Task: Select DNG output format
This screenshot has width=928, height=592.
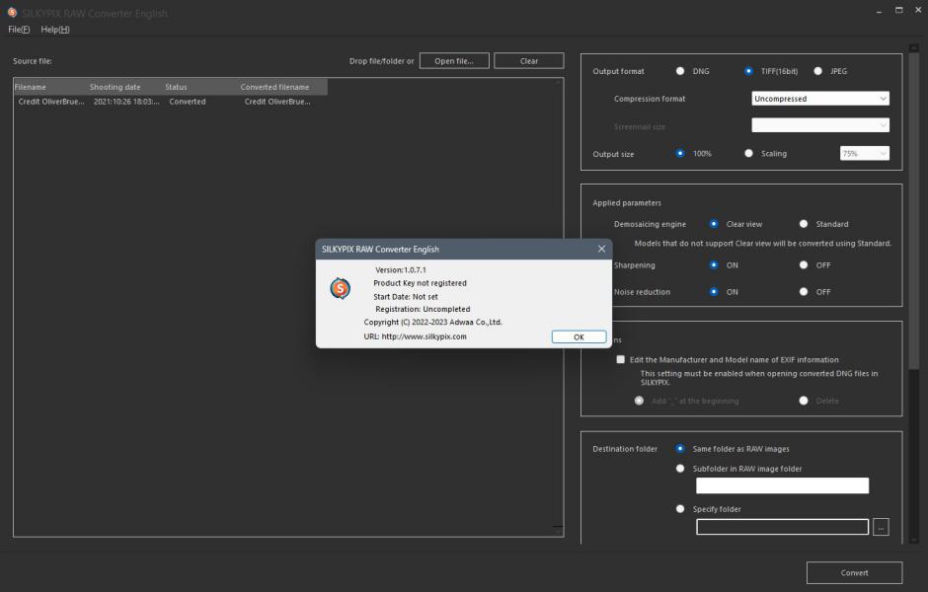Action: 680,71
